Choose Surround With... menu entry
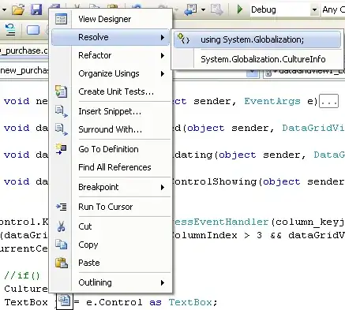 111,129
